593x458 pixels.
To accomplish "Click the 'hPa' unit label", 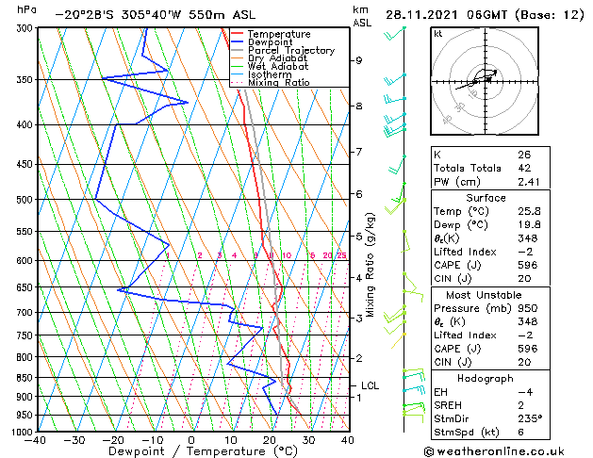I will pos(26,9).
